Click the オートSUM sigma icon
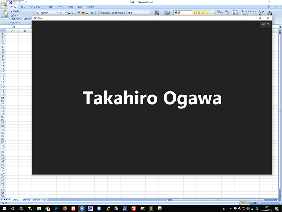Viewport: 282px width, 212px height. click(243, 11)
